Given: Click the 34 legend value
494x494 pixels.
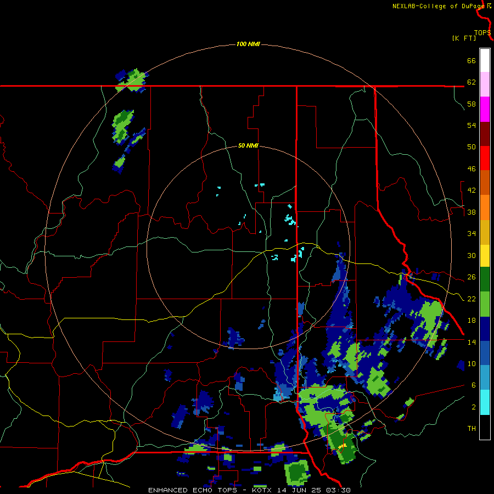Looking at the screenshot, I should (471, 234).
